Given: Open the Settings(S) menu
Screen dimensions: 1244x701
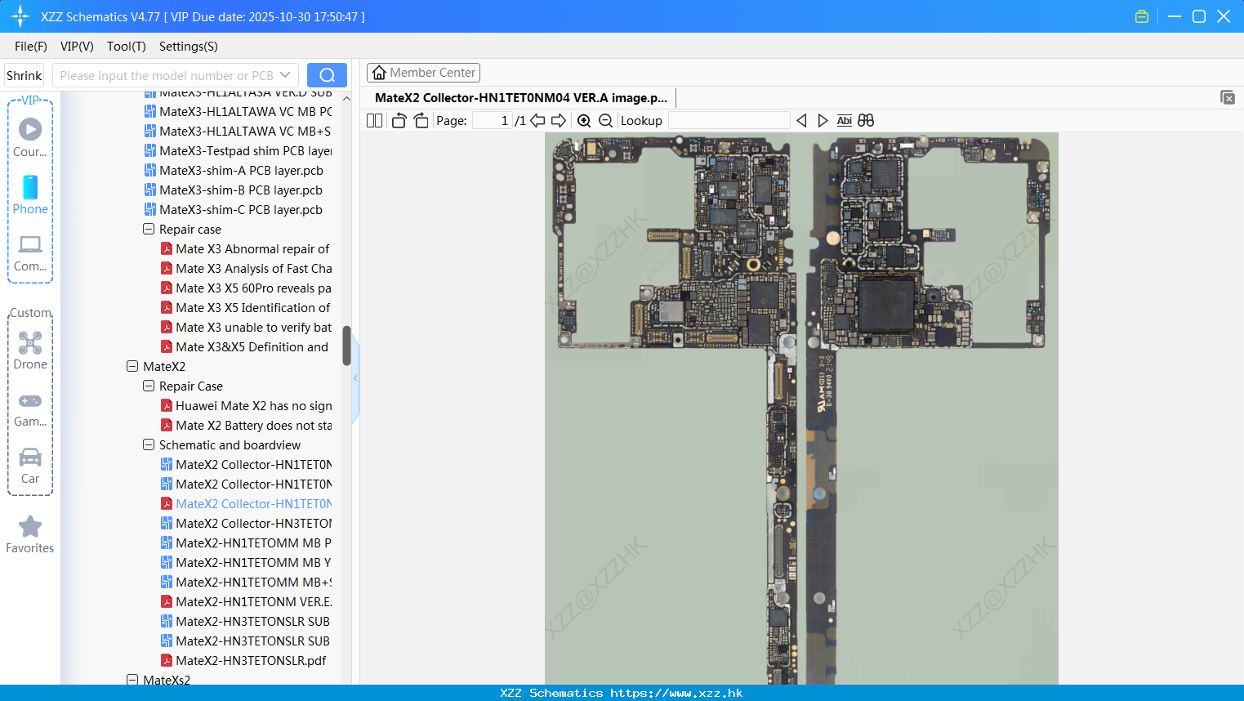Looking at the screenshot, I should point(189,47).
